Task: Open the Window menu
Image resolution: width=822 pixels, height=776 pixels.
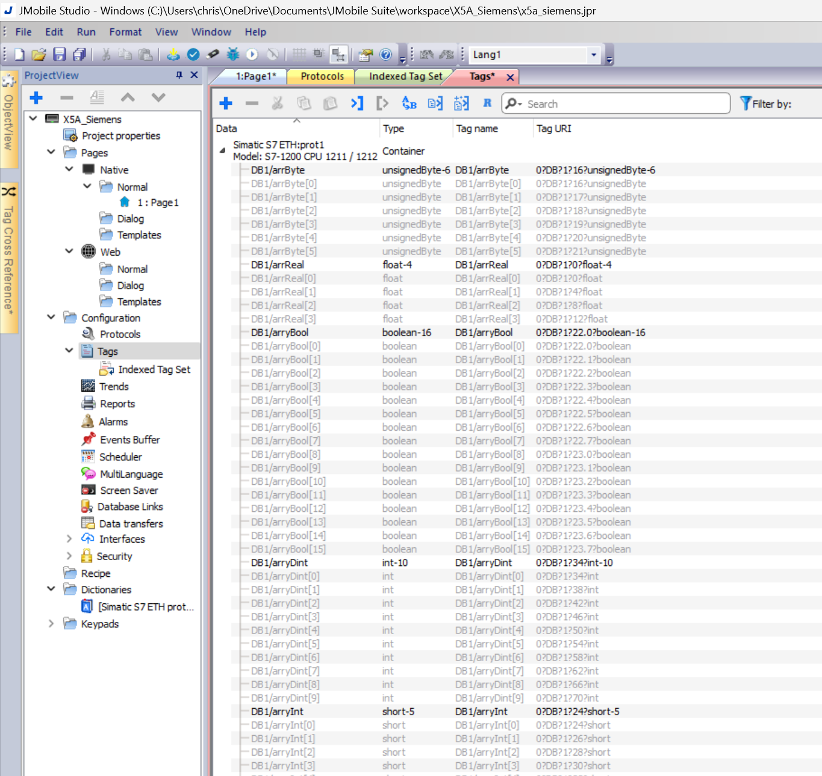Action: tap(211, 32)
